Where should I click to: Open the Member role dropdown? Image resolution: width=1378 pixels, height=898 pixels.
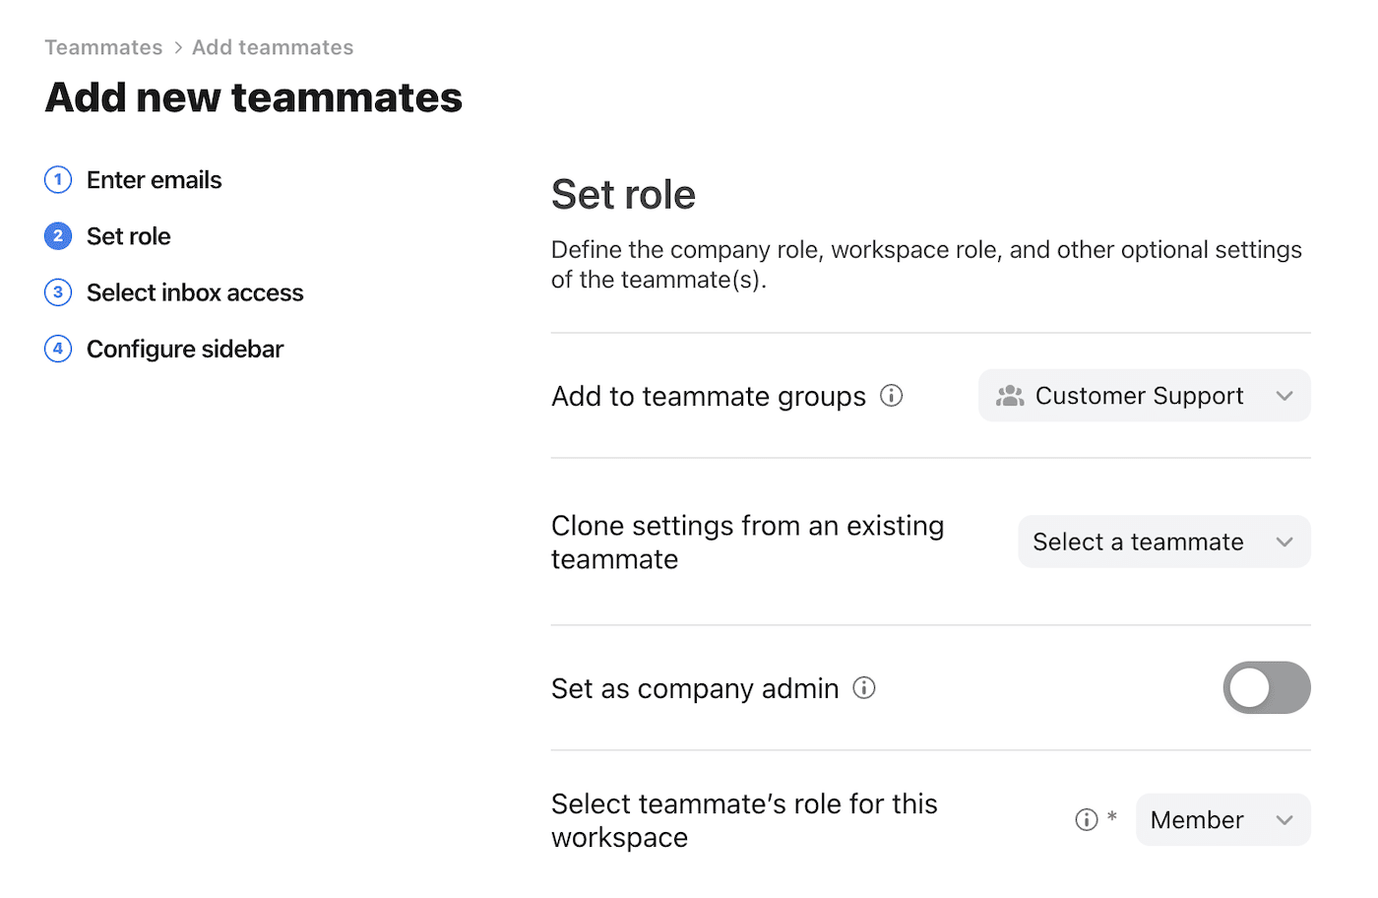tap(1221, 818)
